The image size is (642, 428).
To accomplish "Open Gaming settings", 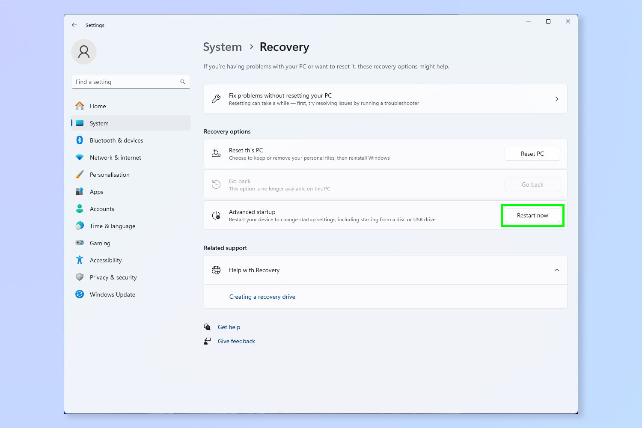I will pos(131,243).
